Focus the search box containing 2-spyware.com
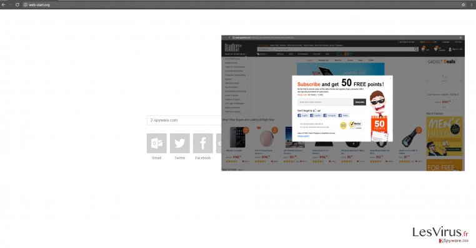Image resolution: width=476 pixels, height=248 pixels. click(184, 120)
